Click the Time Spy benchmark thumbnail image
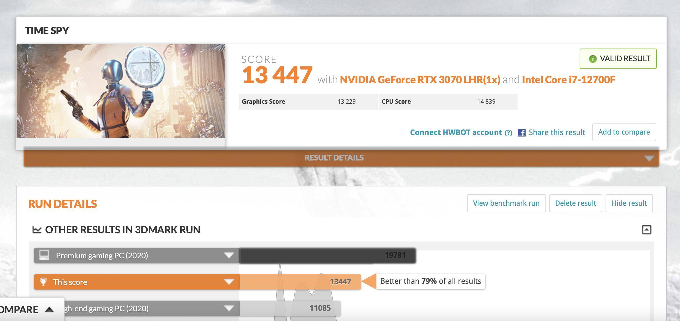The width and height of the screenshot is (680, 321). click(121, 91)
